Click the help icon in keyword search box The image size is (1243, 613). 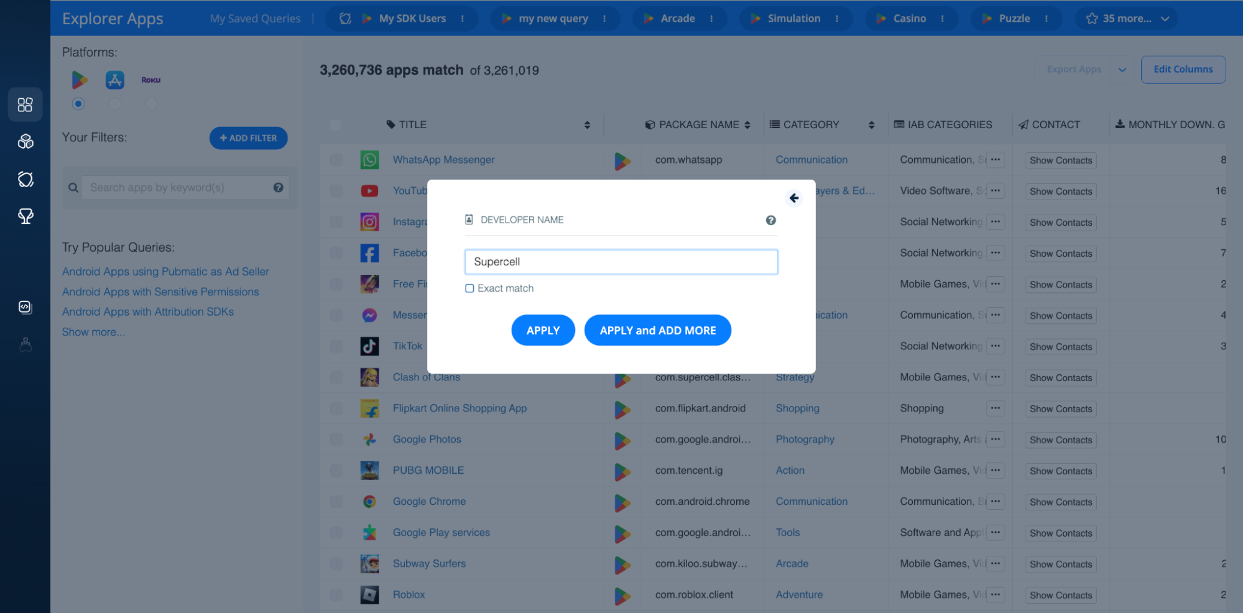coord(278,187)
